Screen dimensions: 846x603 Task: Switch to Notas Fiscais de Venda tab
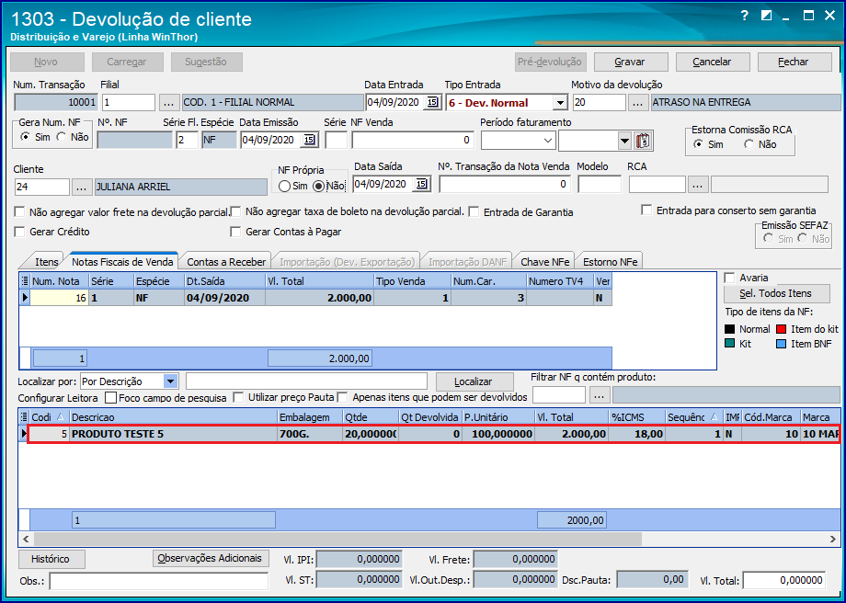point(122,262)
